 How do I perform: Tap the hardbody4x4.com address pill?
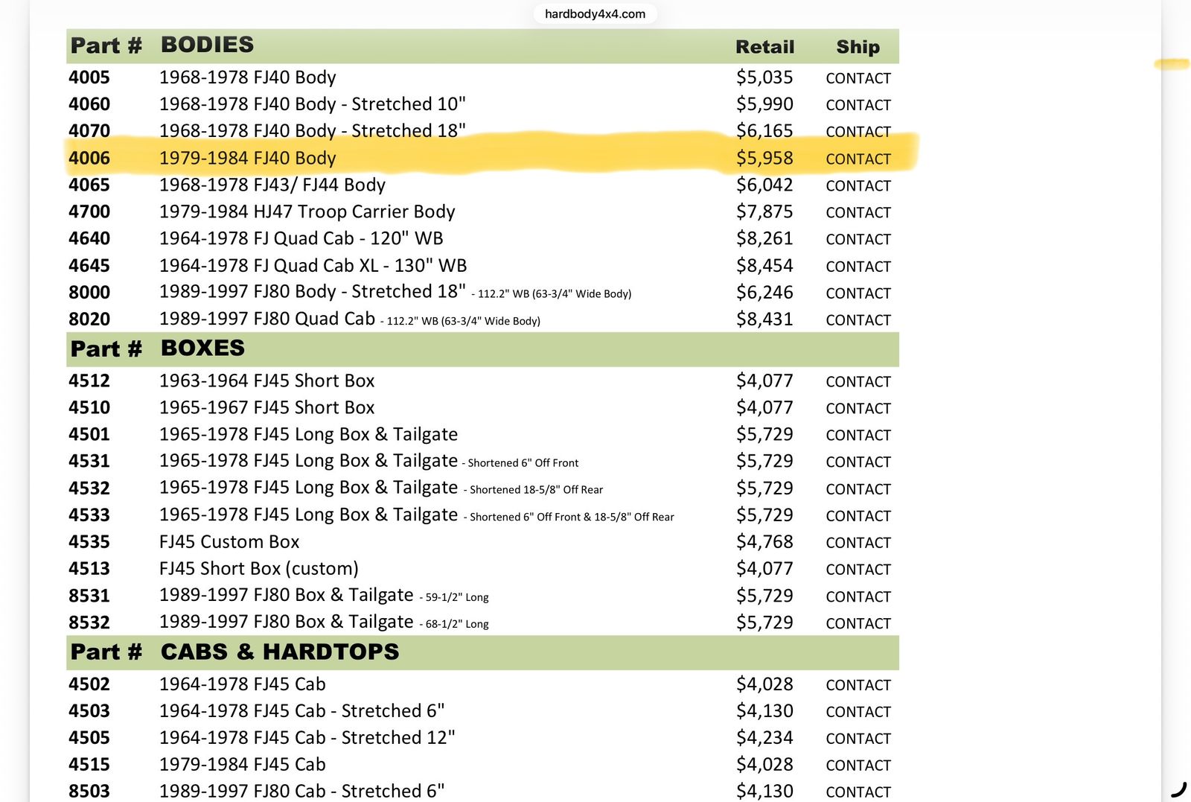(x=595, y=13)
